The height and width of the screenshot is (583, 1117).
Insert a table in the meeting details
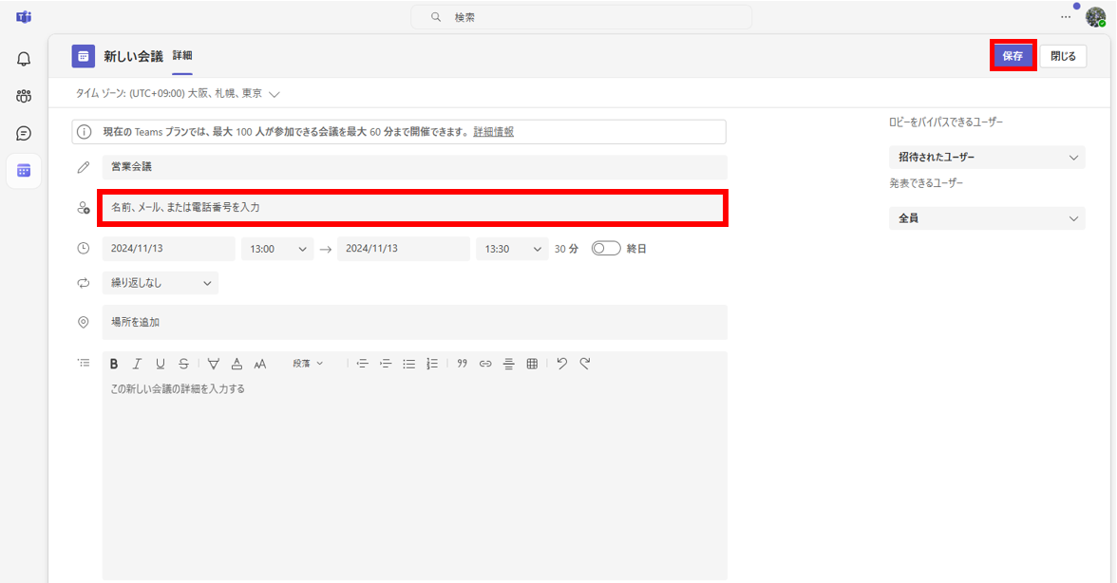[532, 364]
